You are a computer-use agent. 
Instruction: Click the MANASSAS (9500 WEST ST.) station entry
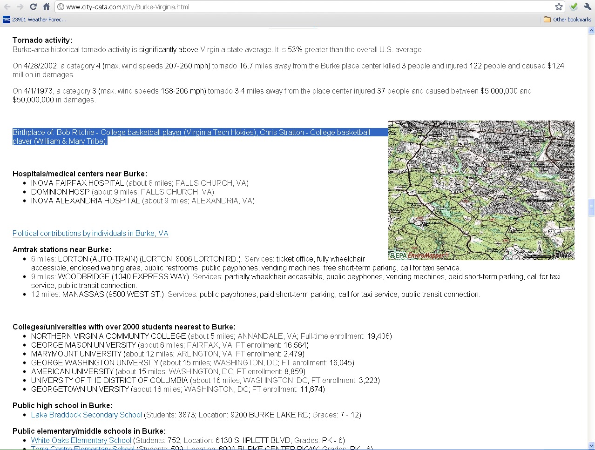[256, 294]
